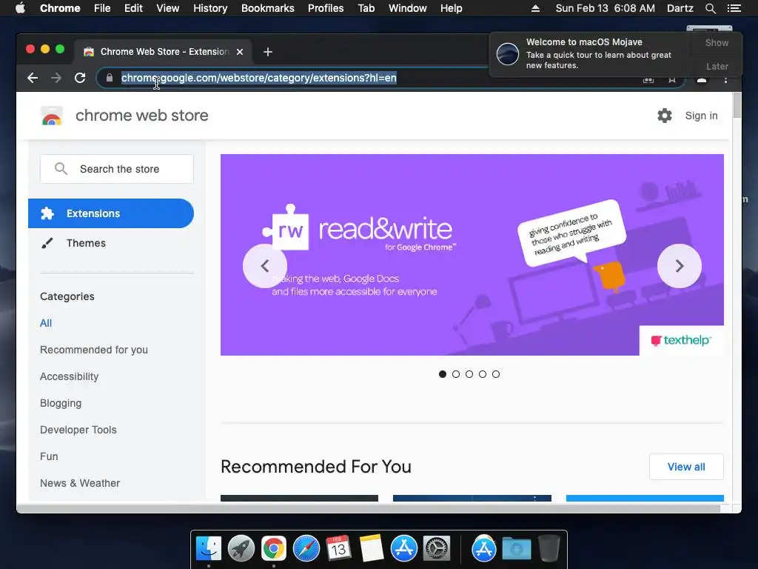
Task: Open the Profiles menu
Action: click(x=326, y=8)
